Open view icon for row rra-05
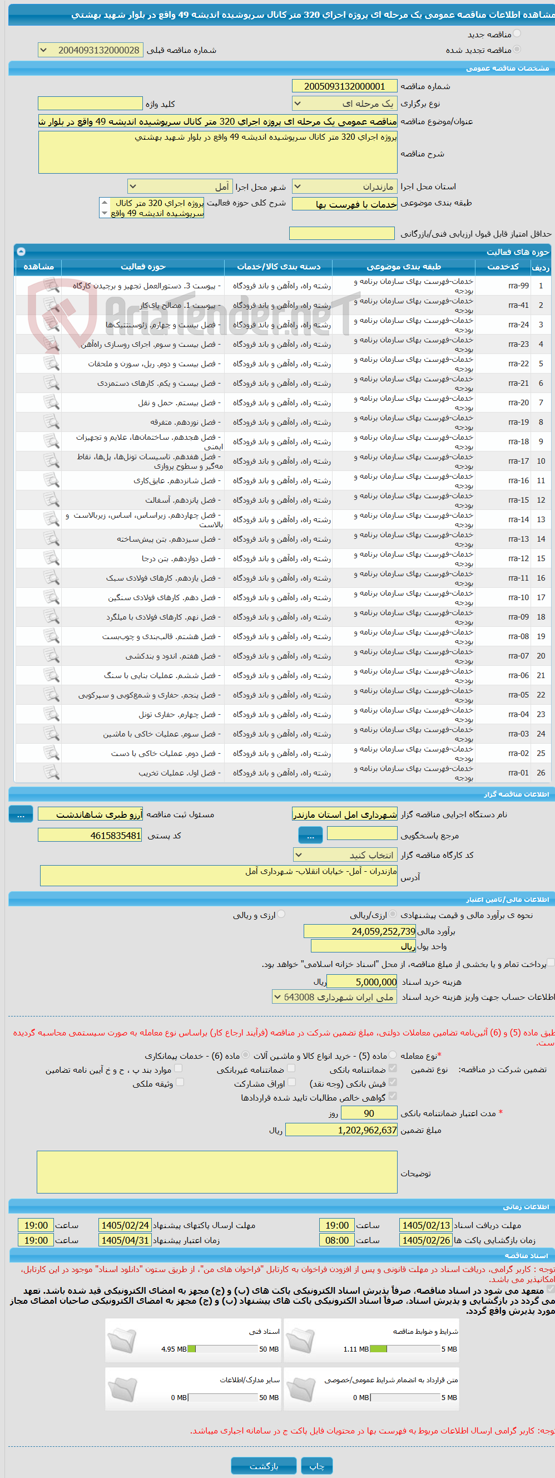 pos(52,695)
